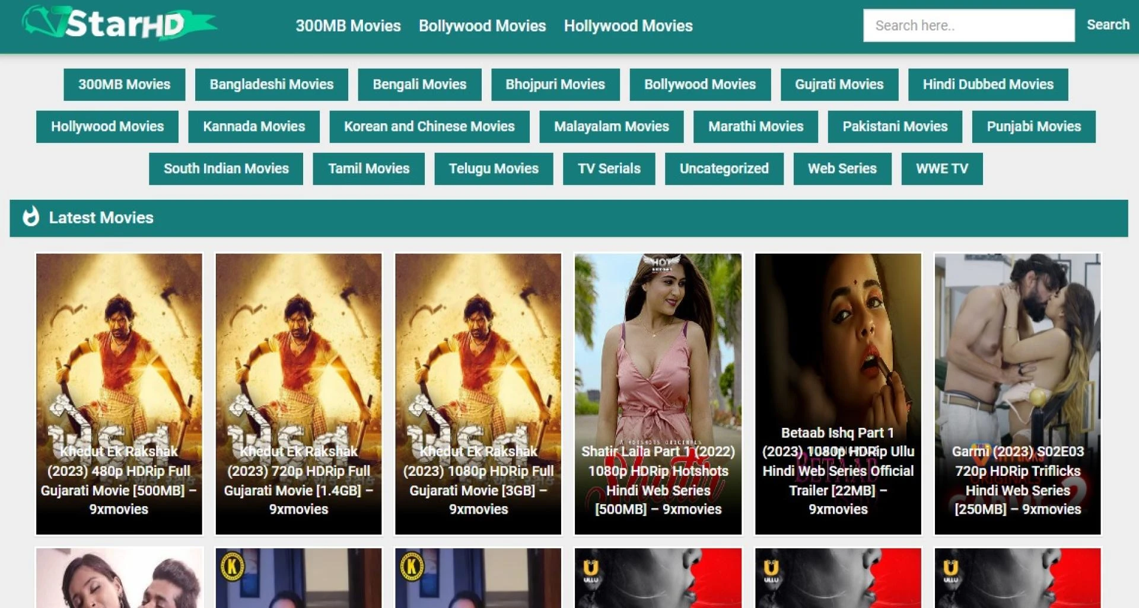Viewport: 1139px width, 608px height.
Task: Open Garmi S02E03 Triflicks poster
Action: 1018,394
